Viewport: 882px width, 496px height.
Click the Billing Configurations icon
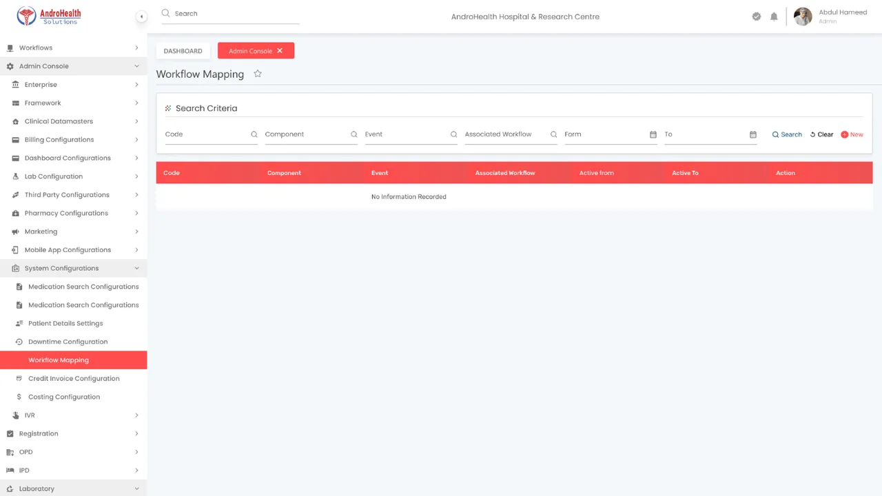click(16, 140)
